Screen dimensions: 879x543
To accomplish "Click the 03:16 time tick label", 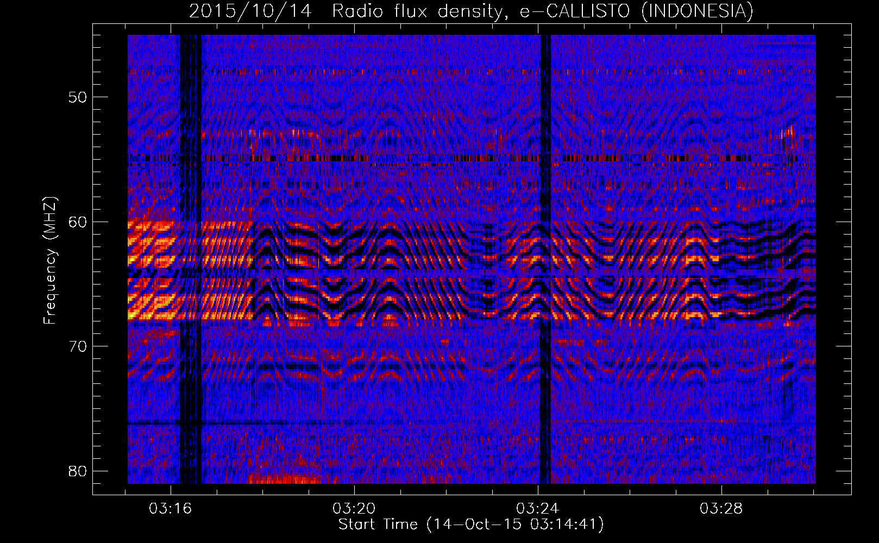I will (171, 509).
